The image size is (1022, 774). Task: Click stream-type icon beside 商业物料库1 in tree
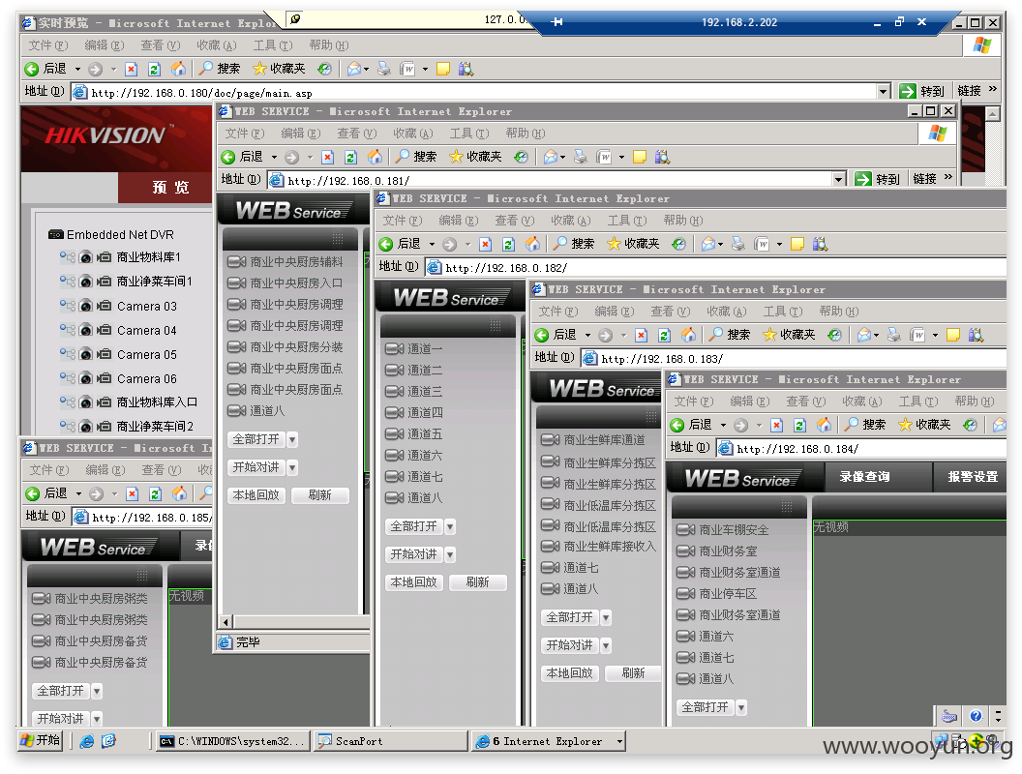pos(67,256)
